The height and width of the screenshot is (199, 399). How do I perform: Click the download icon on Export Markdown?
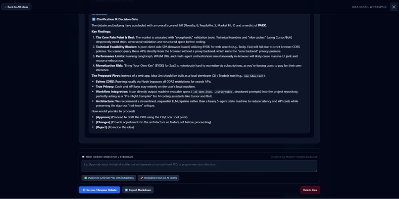pyautogui.click(x=126, y=190)
